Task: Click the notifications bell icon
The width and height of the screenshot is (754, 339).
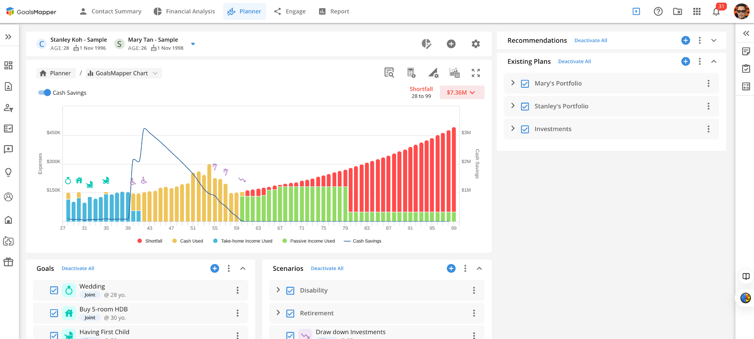Action: (716, 12)
